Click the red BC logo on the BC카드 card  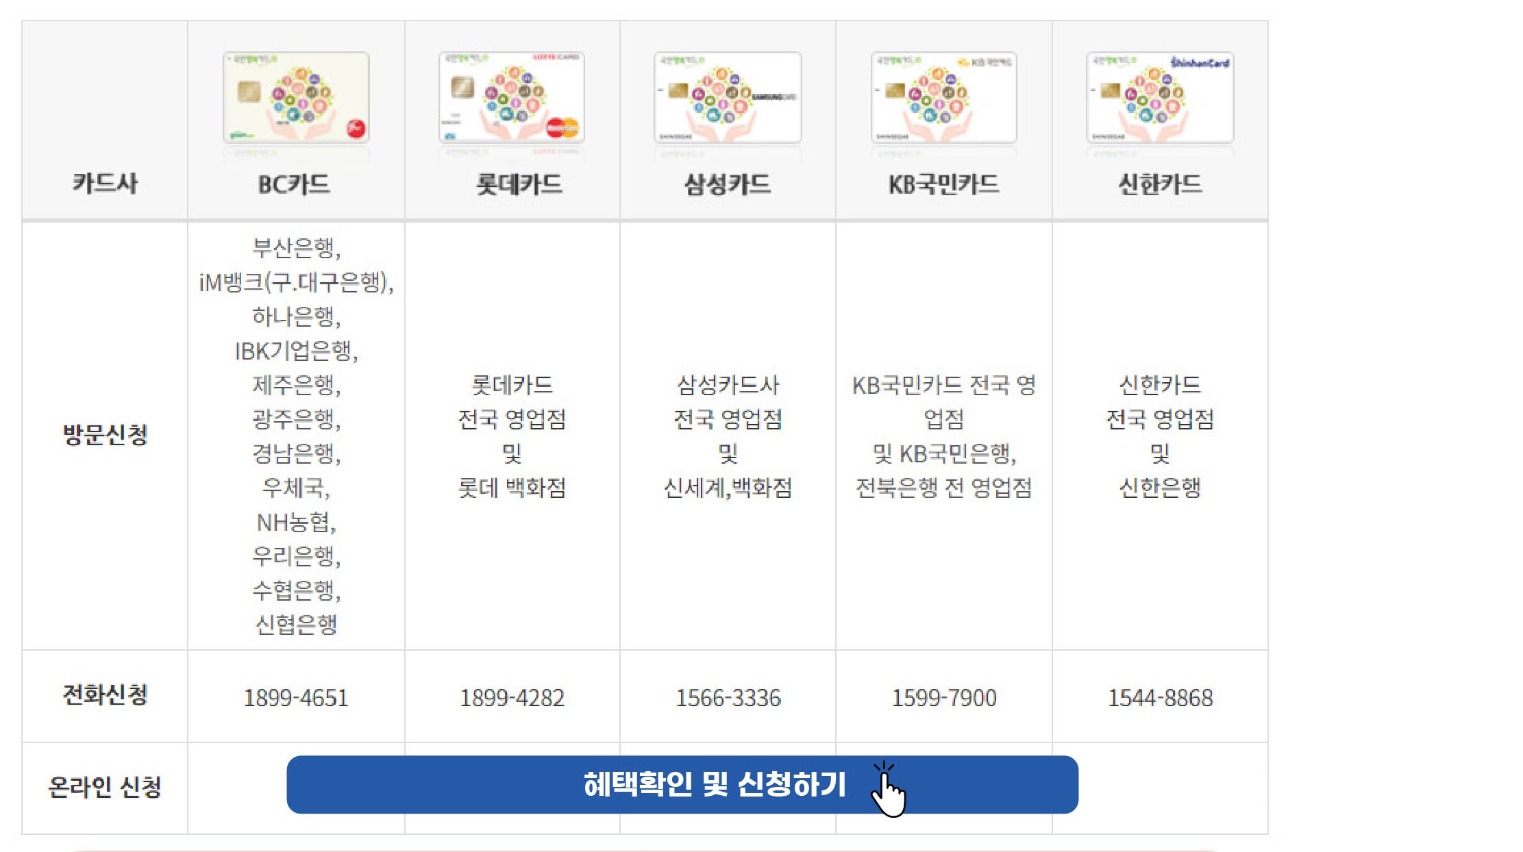pos(356,130)
